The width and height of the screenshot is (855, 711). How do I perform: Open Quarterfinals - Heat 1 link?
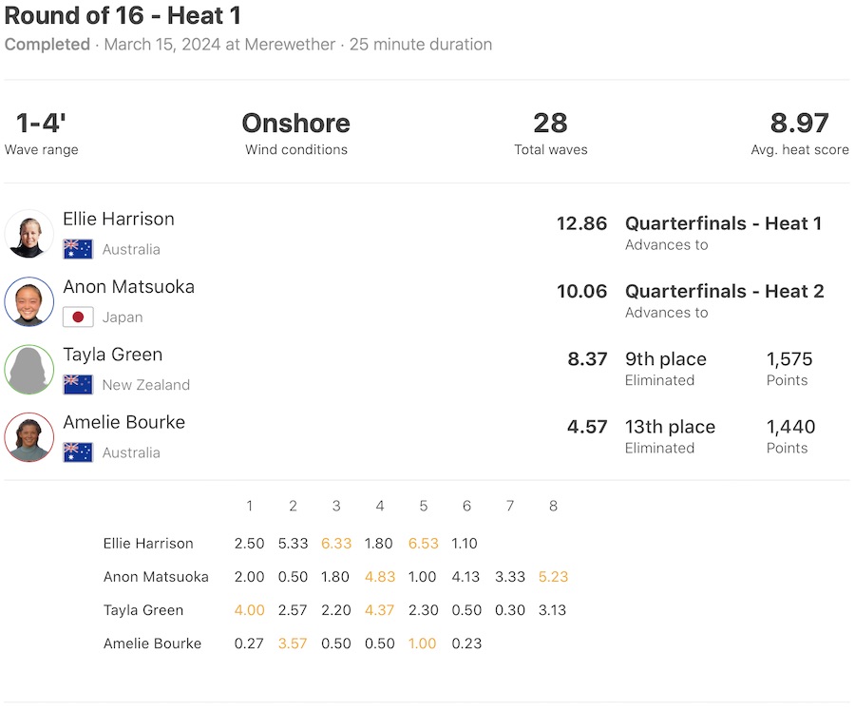click(723, 223)
